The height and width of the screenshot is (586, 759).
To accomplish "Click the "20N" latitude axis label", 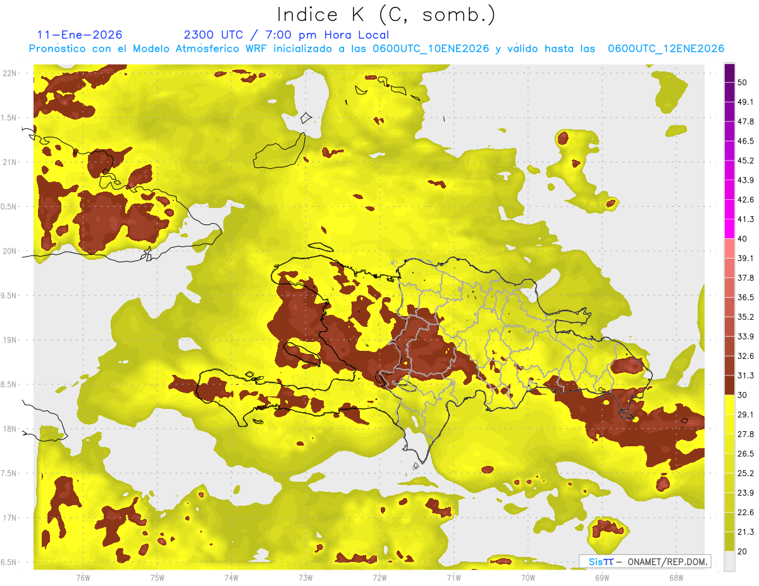I will tap(10, 251).
